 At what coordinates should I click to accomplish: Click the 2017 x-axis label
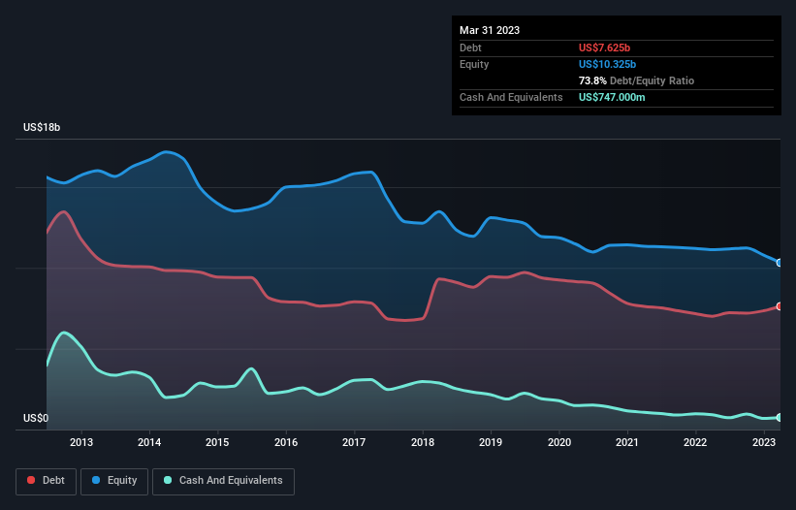(x=354, y=442)
